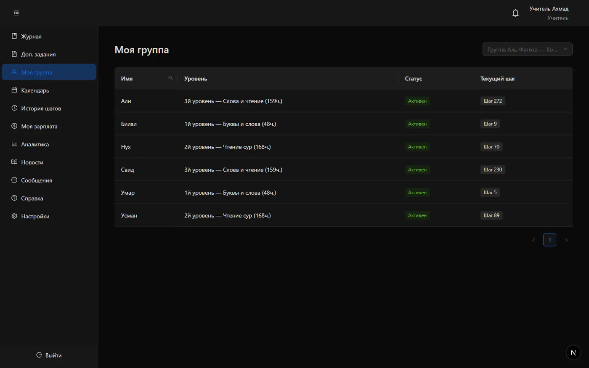Go to the previous page of the table

(x=533, y=240)
